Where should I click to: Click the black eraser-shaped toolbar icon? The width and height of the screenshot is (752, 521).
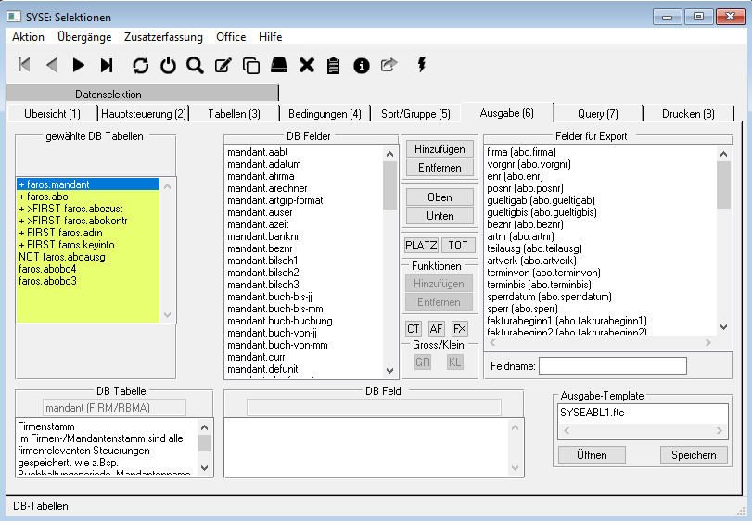point(279,65)
